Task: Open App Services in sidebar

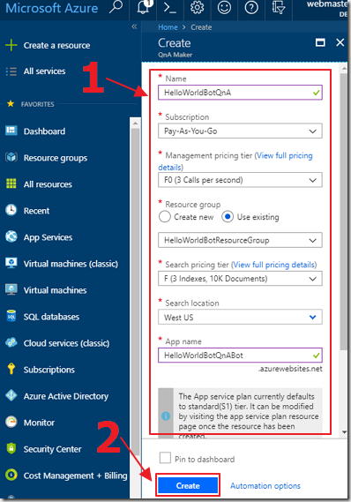Action: [x=48, y=237]
